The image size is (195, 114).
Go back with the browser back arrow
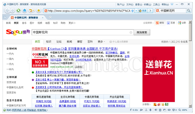tap(8, 11)
